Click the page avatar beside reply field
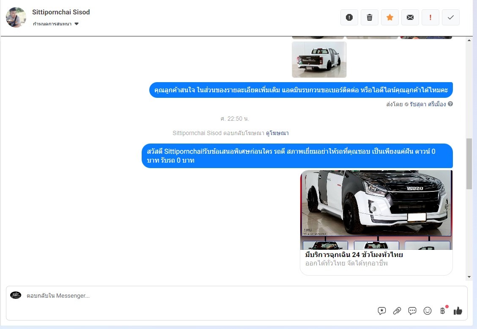Screen dimensions: 477x329 [x=16, y=295]
